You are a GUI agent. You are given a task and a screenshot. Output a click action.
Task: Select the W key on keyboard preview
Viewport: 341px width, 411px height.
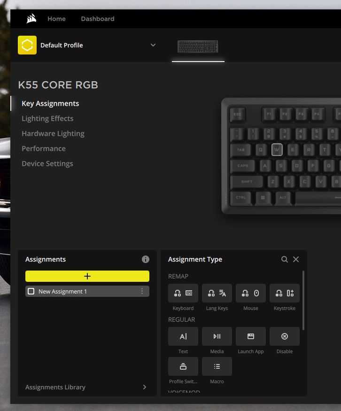click(277, 150)
